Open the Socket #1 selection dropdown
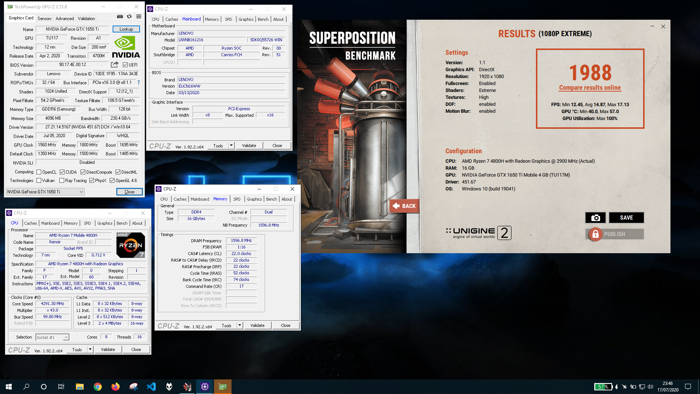The height and width of the screenshot is (394, 700). pyautogui.click(x=52, y=337)
